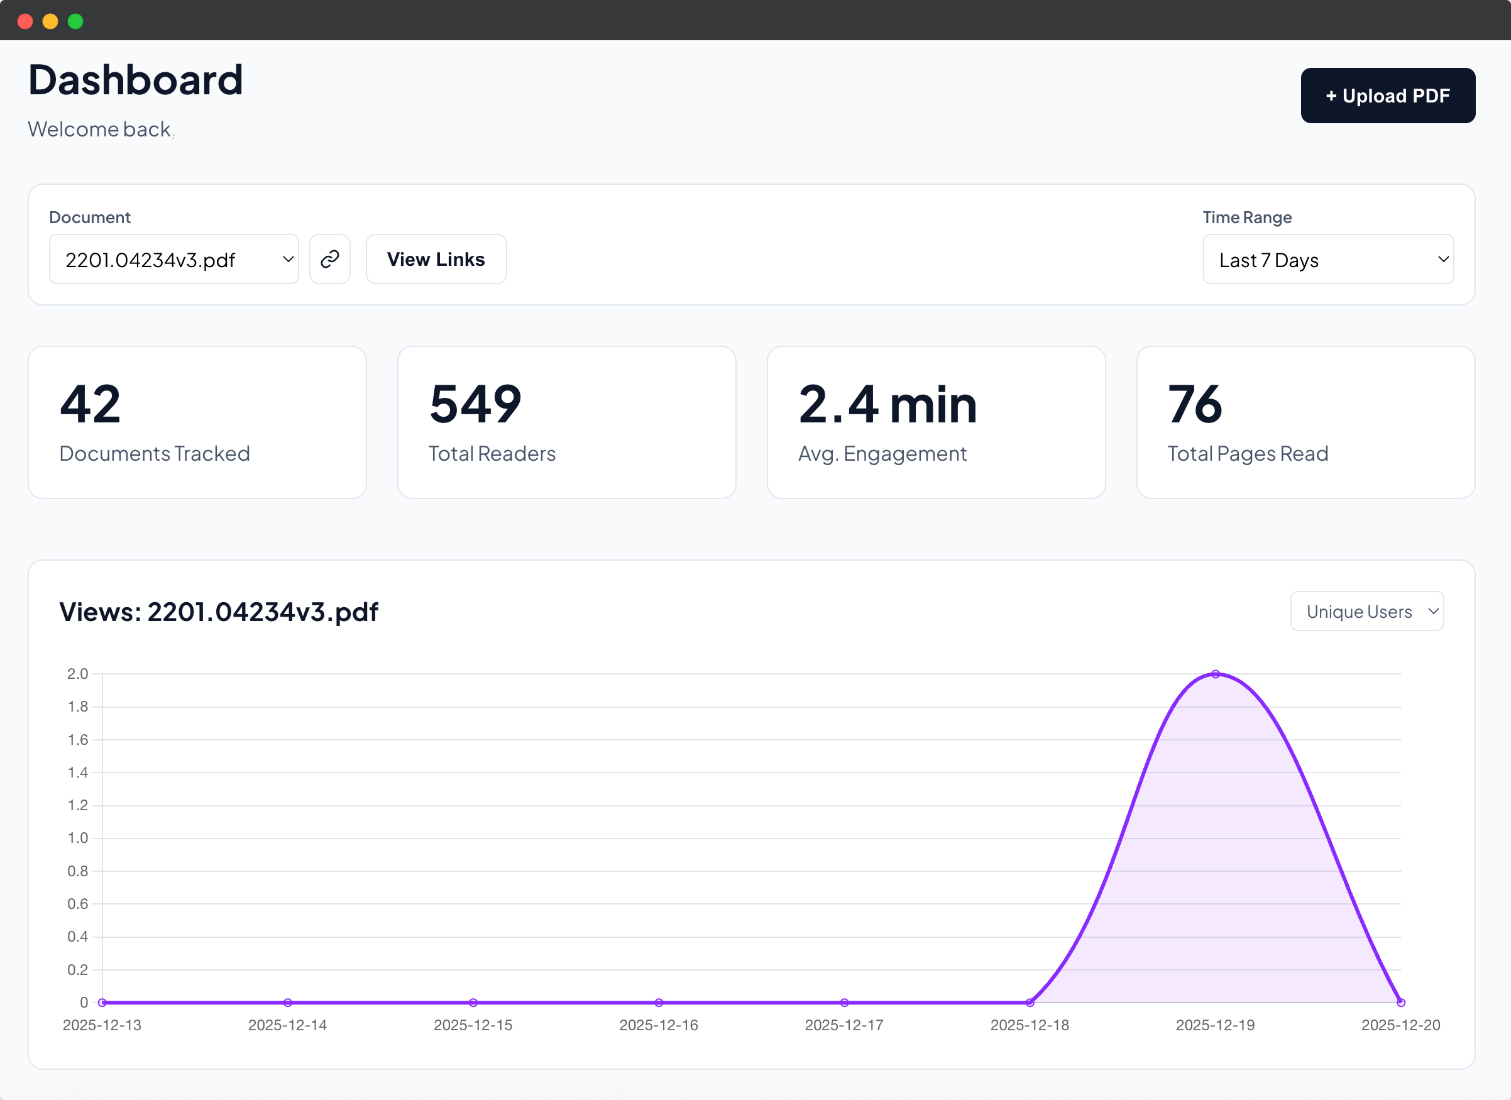Click the chart peak point on 2025-12-19
This screenshot has height=1100, width=1511.
1215,674
